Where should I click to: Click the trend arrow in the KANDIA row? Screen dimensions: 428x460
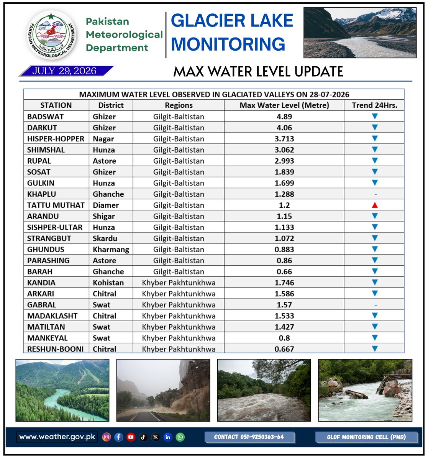point(375,283)
